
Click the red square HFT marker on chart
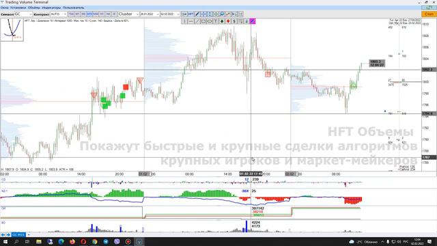click(x=126, y=87)
